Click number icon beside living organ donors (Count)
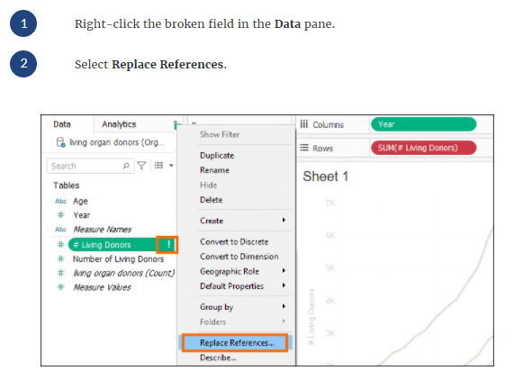Viewport: 523px width, 380px height. pyautogui.click(x=60, y=273)
